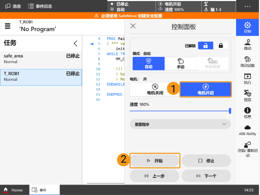Adjust the 速度 speed slider handle
Image resolution: width=260 pixels, height=195 pixels.
pos(230,111)
